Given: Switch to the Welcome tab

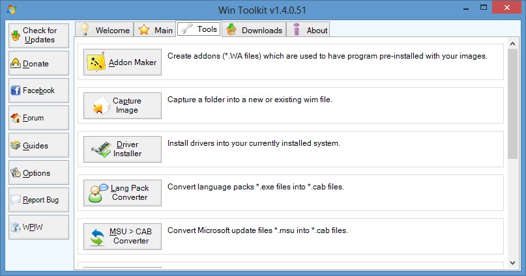Looking at the screenshot, I should tap(104, 30).
